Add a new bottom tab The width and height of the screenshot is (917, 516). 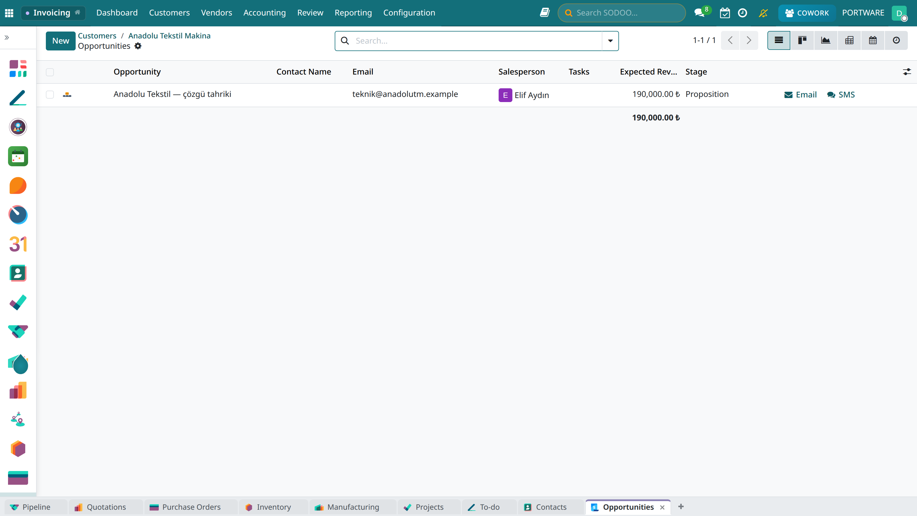tap(681, 507)
